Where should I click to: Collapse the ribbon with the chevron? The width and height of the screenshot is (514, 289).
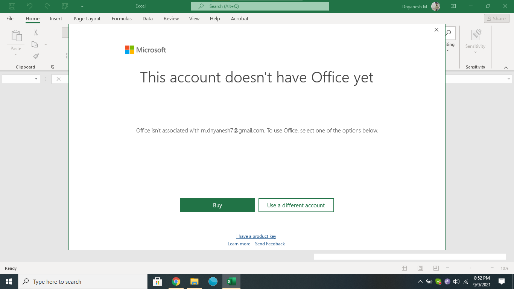(506, 67)
